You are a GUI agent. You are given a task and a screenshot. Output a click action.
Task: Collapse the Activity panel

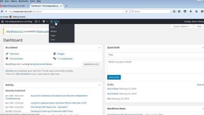tap(99, 85)
